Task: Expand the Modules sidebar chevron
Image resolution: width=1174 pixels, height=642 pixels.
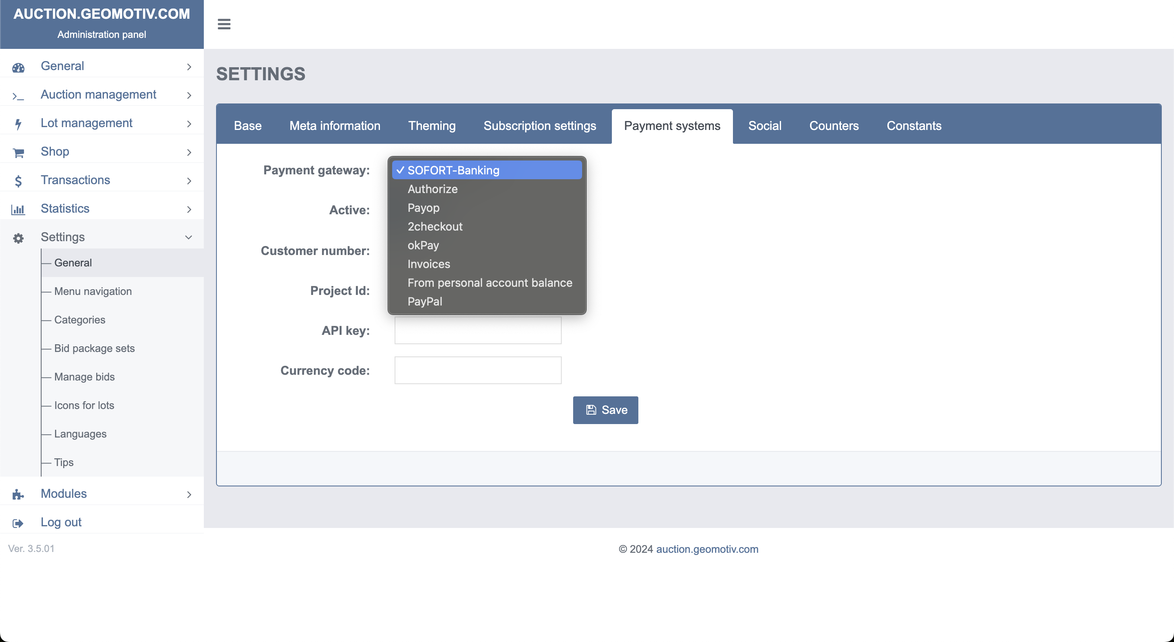Action: coord(189,495)
